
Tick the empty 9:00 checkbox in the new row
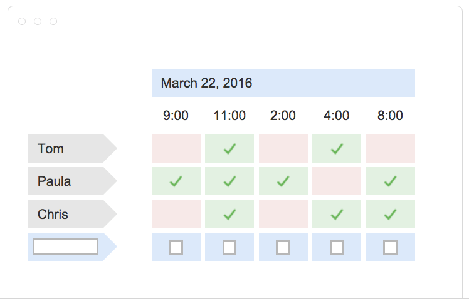coord(176,247)
